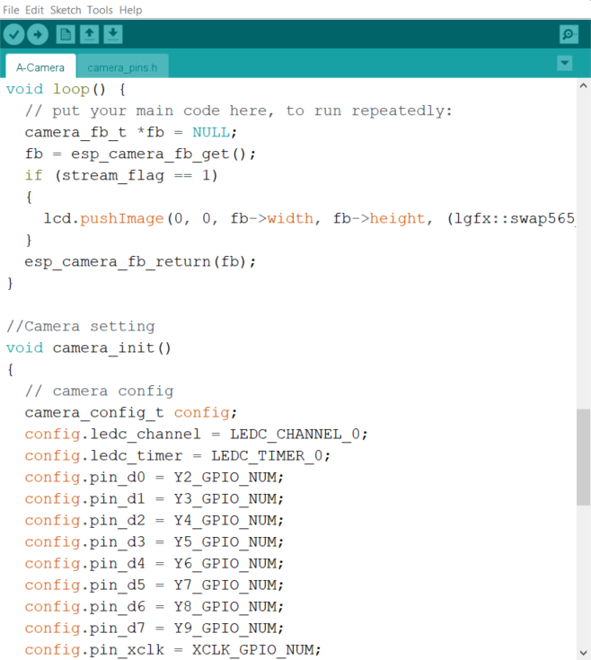The width and height of the screenshot is (591, 660).
Task: Expand the tab options dropdown arrow
Action: tap(564, 63)
